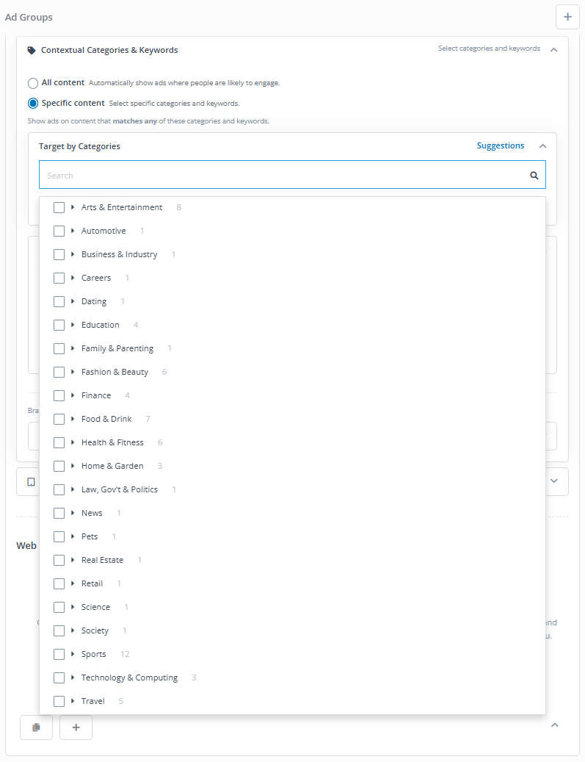This screenshot has height=762, width=585.
Task: Click the plus icon beside Ad Groups
Action: point(567,17)
